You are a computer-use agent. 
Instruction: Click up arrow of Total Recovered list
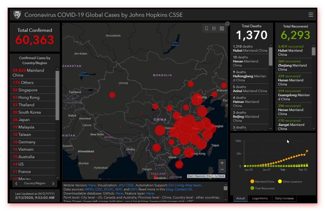(x=313, y=45)
